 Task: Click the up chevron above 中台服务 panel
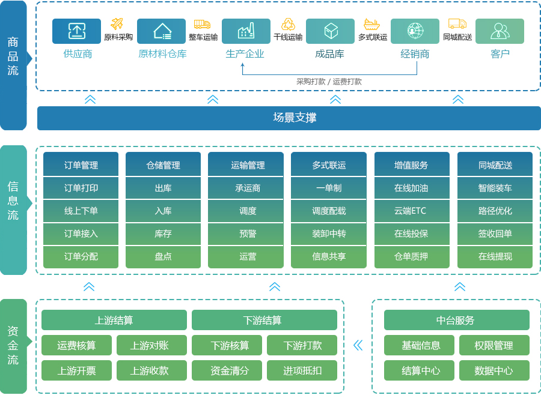click(x=460, y=287)
